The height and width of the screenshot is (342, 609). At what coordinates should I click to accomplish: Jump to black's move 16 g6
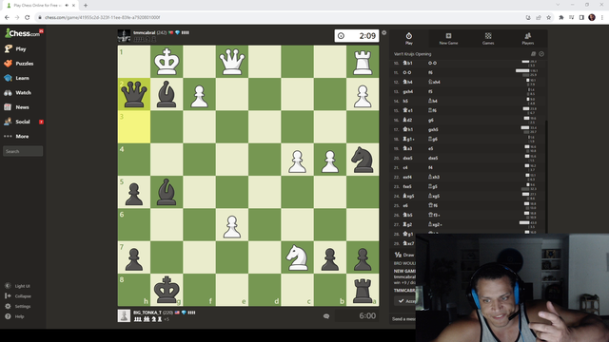tap(430, 121)
